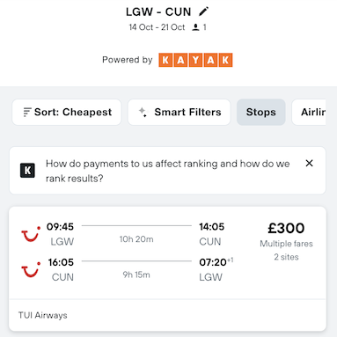
Task: Select the £300 price
Action: pos(286,228)
